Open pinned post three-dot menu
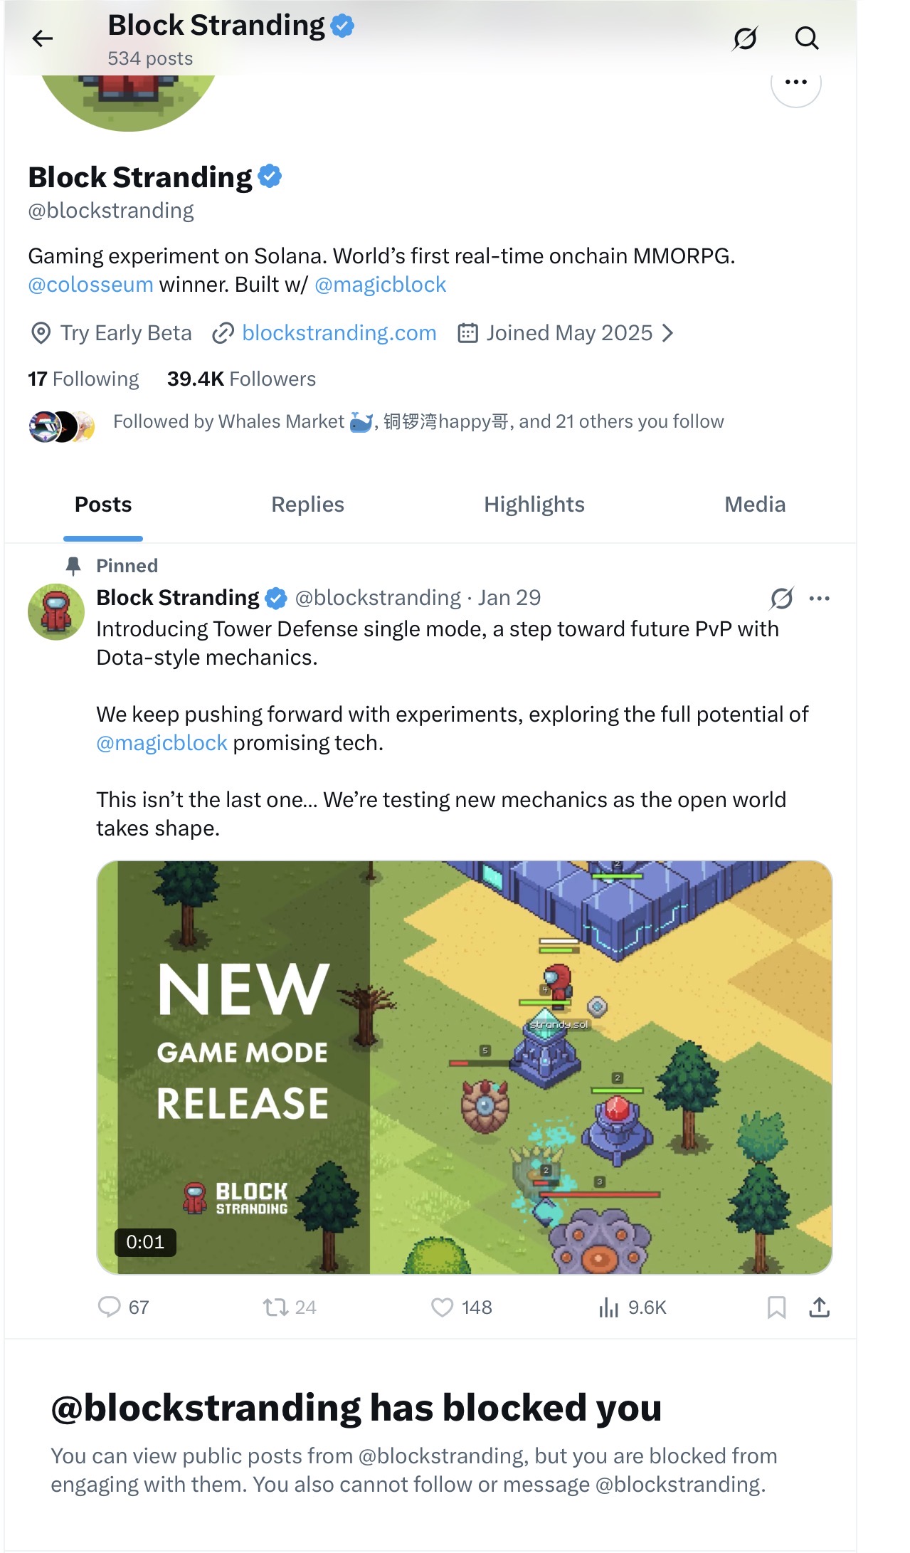 [x=820, y=599]
